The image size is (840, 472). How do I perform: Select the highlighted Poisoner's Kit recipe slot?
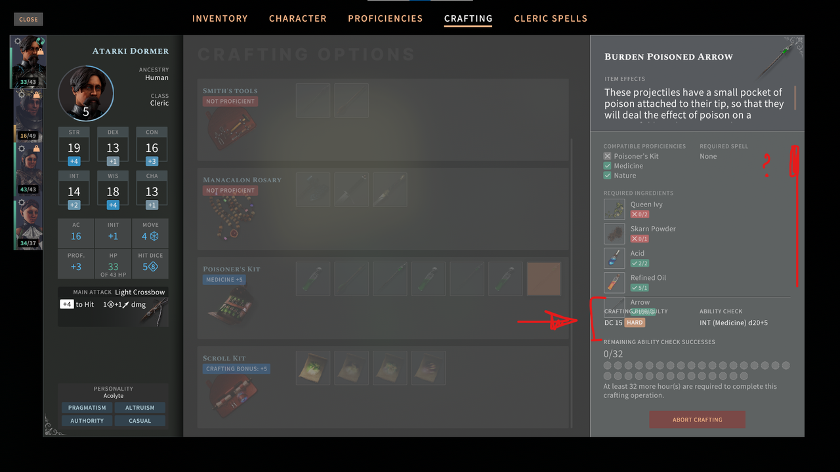click(543, 279)
